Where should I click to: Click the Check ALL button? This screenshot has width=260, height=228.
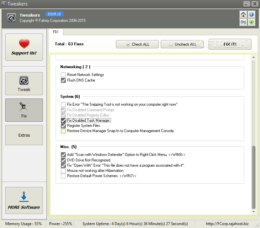click(x=137, y=44)
